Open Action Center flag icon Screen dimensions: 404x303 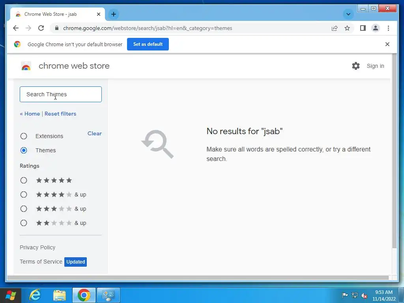pos(345,295)
